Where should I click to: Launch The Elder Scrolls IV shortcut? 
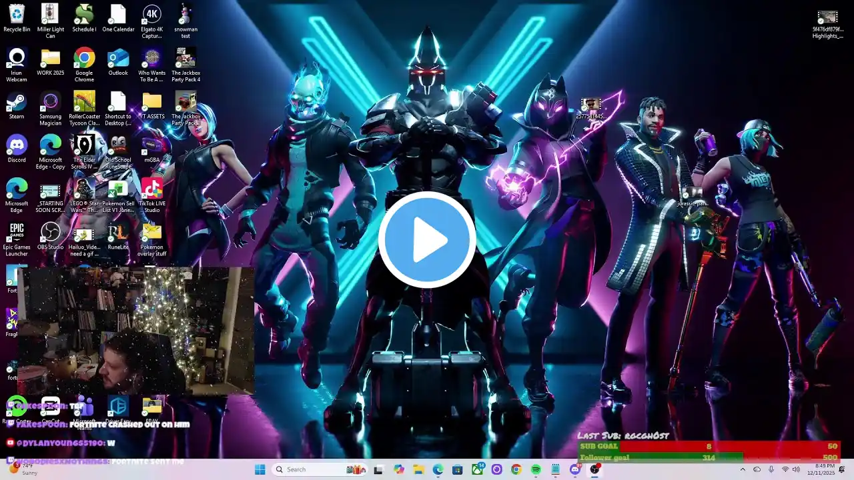84,151
